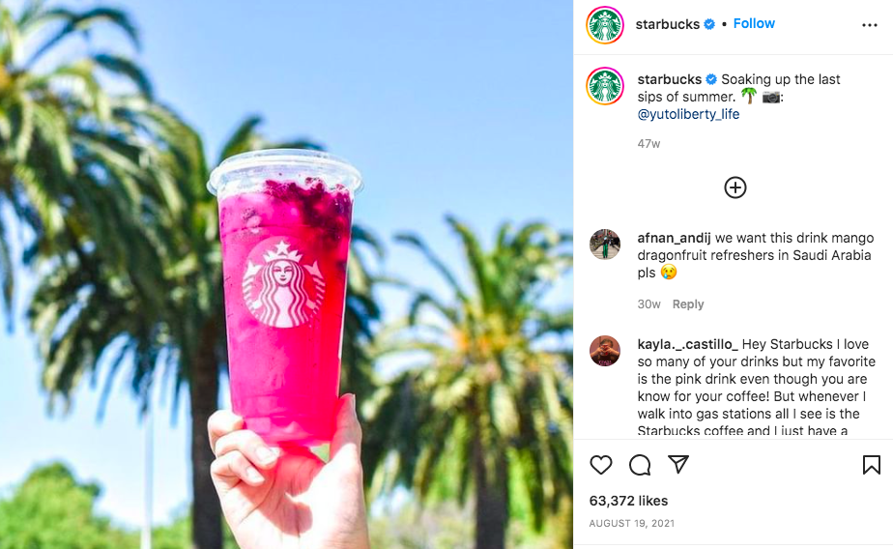893x549 pixels.
Task: Click the starbucks avatar beside the caption
Action: (605, 86)
